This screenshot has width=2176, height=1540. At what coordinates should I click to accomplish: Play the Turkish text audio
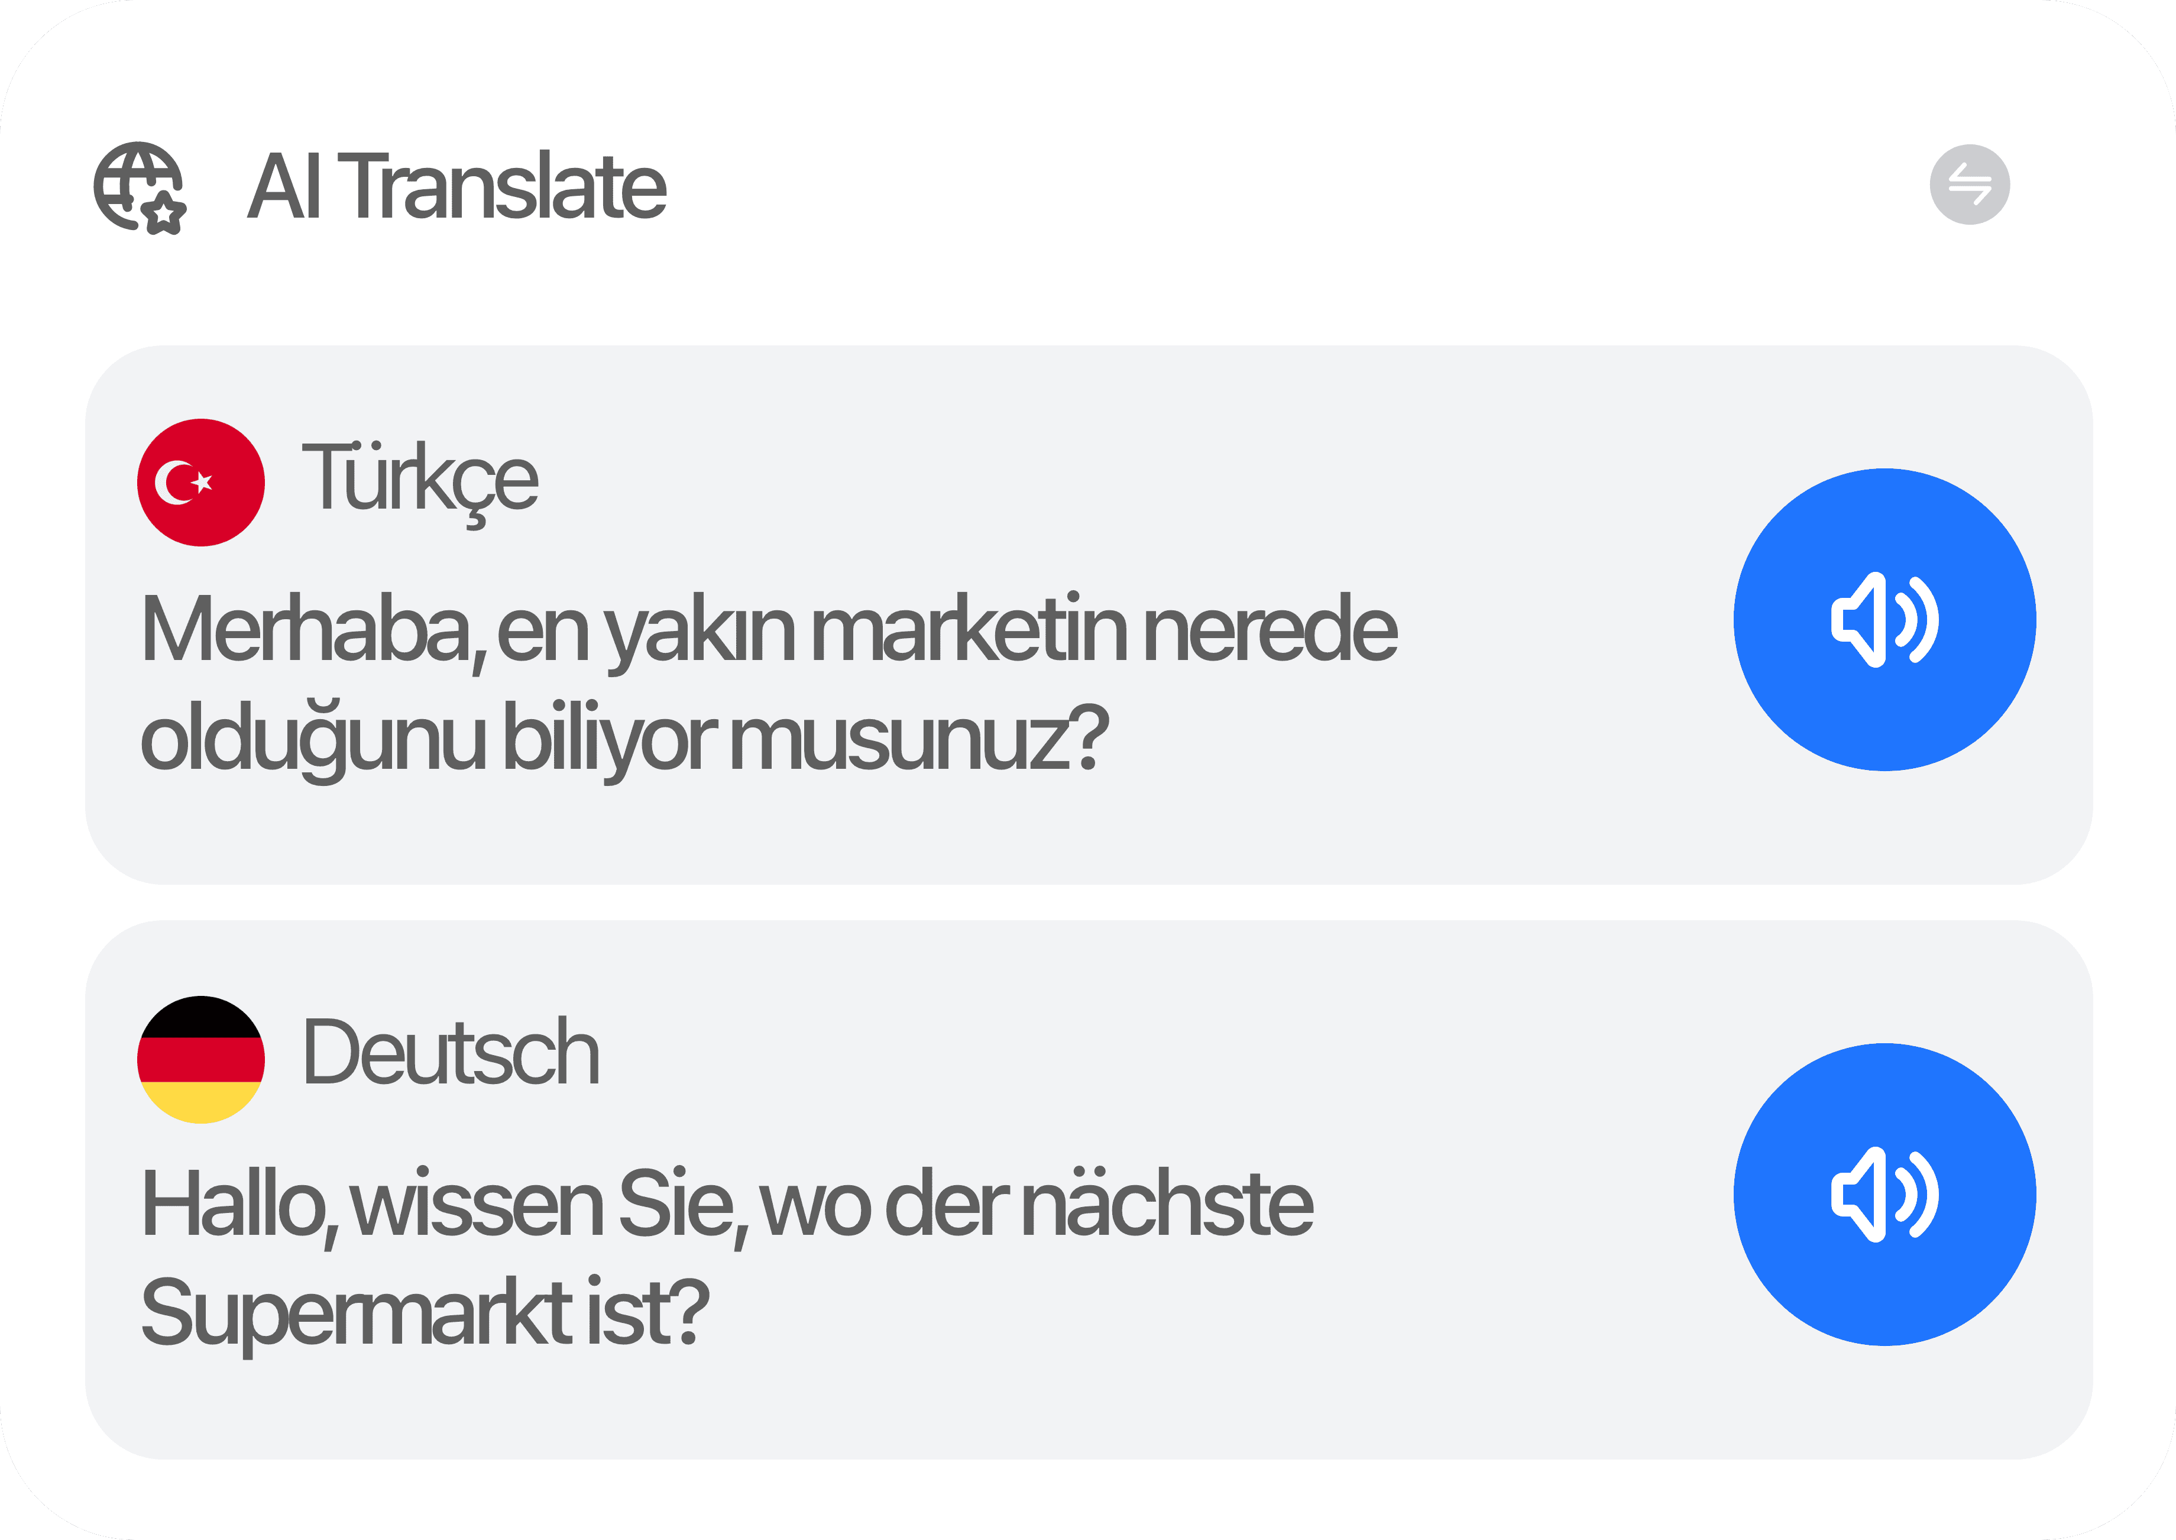pos(1884,619)
